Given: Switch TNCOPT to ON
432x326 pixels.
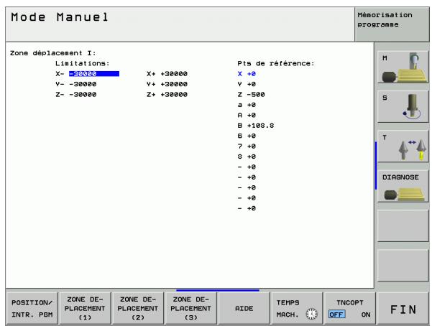Looking at the screenshot, I should pyautogui.click(x=366, y=315).
